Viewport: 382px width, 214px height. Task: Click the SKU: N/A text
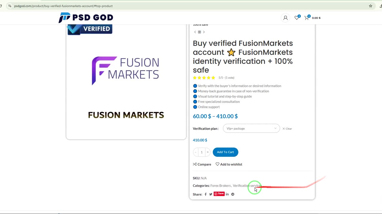(200, 178)
